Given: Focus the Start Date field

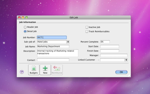Looking at the screenshot, I should pyautogui.click(x=110, y=46).
